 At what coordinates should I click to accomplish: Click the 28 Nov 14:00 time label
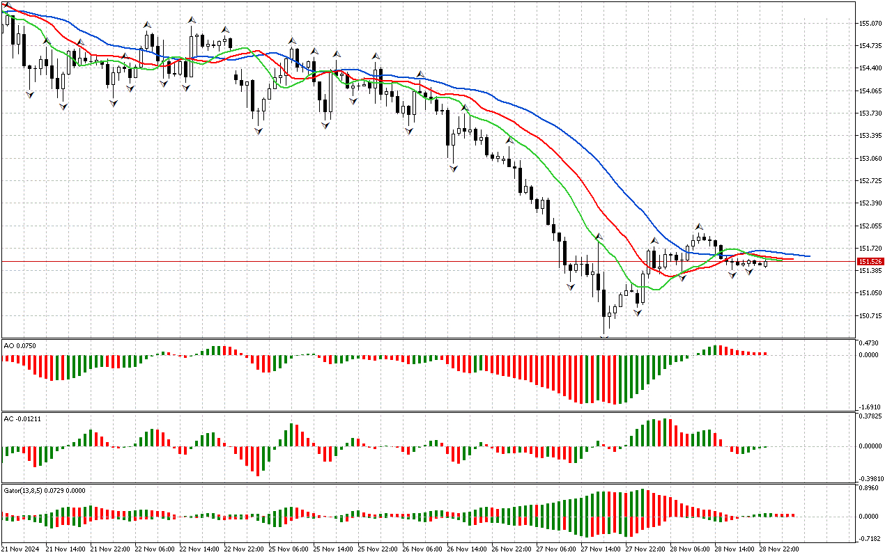click(735, 549)
